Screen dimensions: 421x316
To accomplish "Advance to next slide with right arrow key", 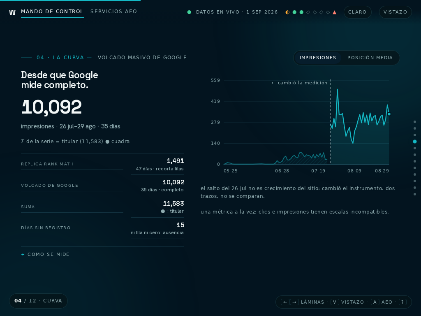I will (294, 302).
